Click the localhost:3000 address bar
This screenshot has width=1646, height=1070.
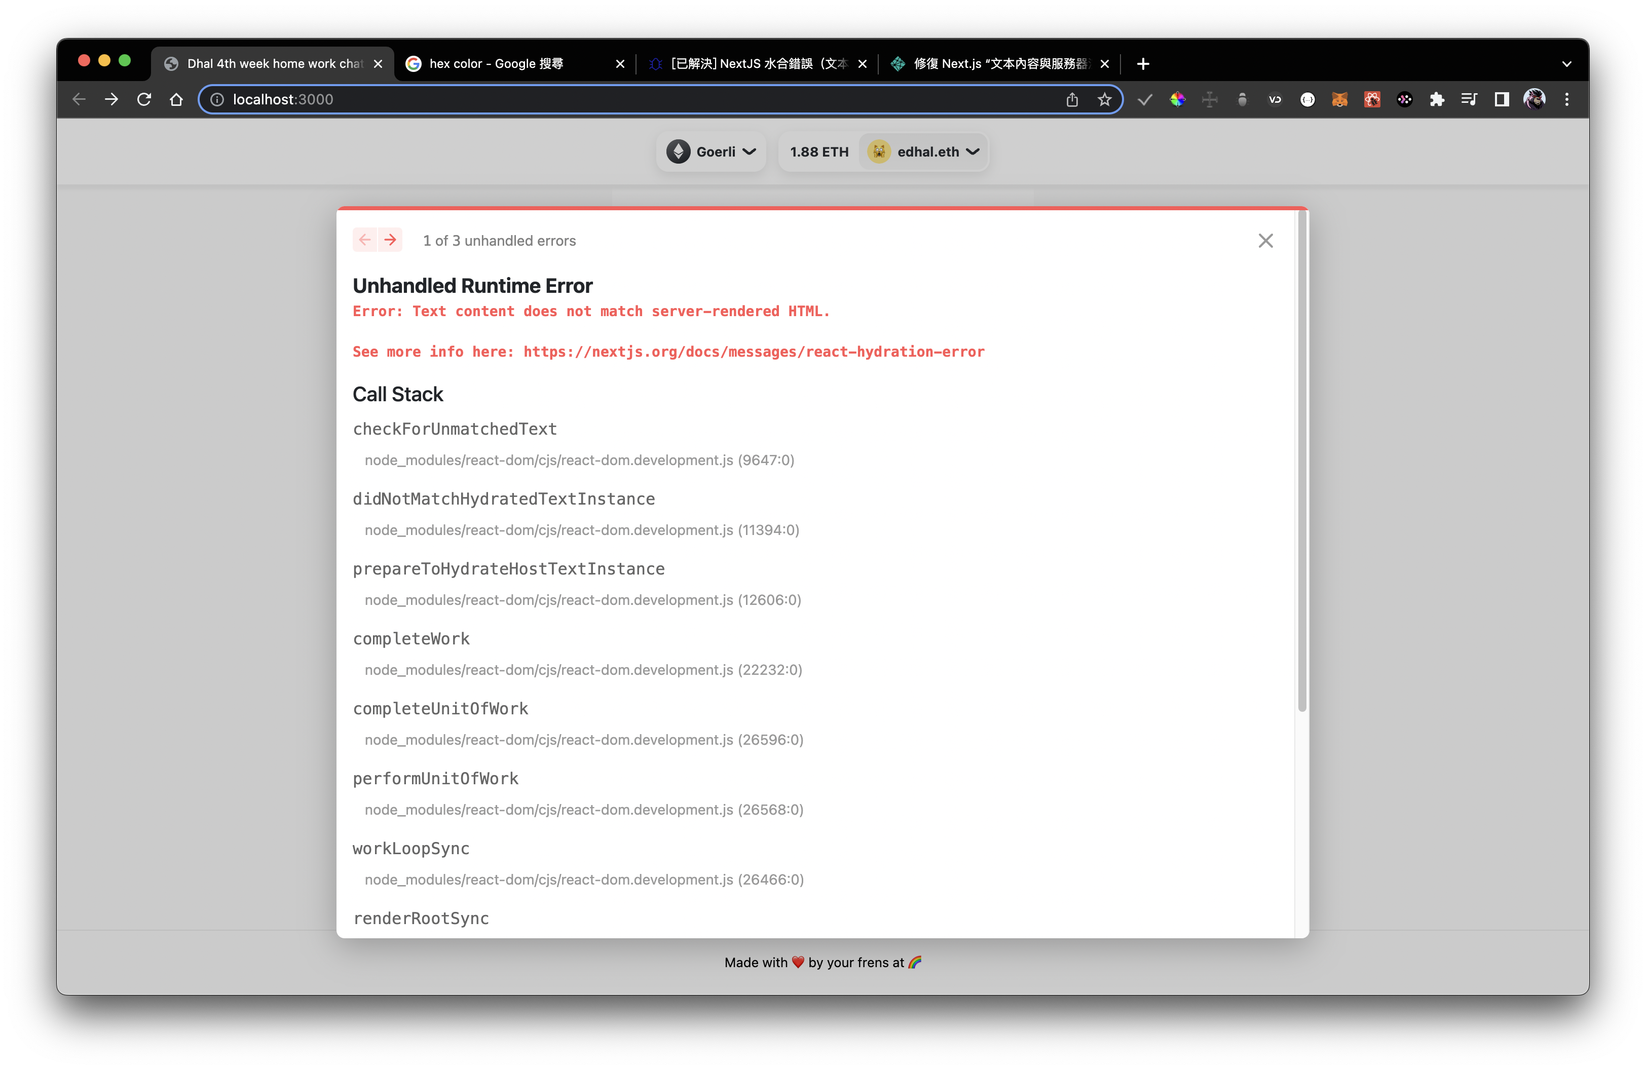(622, 99)
